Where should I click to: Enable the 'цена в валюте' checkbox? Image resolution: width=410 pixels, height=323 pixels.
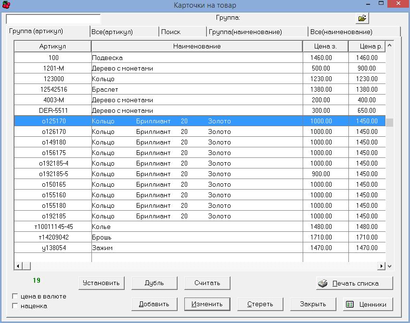pyautogui.click(x=15, y=297)
